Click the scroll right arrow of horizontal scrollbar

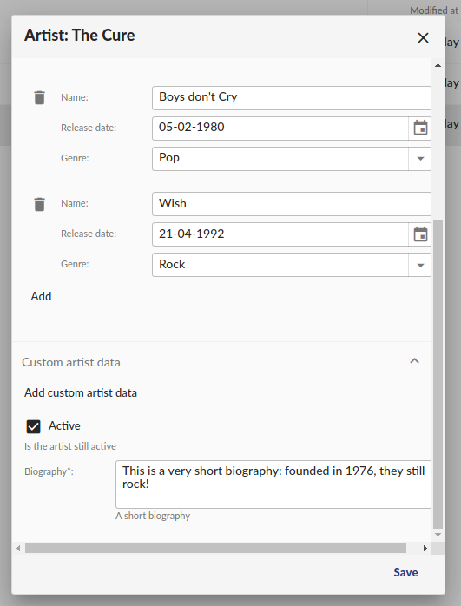[425, 548]
